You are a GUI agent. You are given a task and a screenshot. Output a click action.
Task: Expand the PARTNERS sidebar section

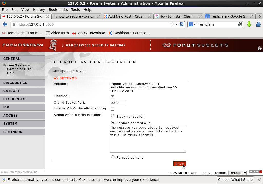click(23, 132)
